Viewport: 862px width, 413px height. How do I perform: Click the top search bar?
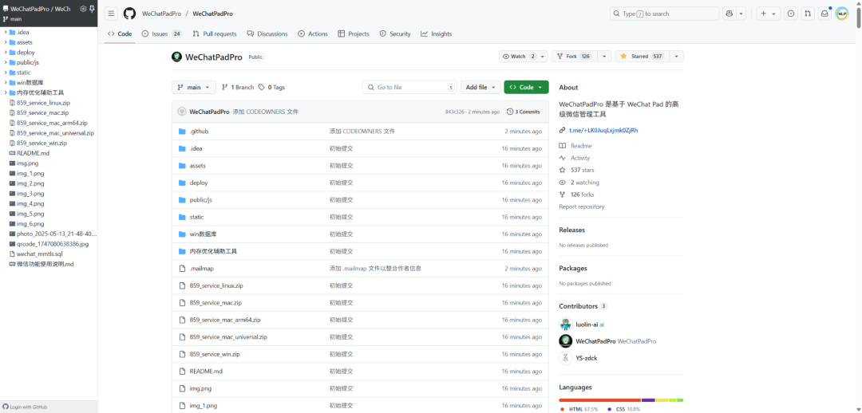pyautogui.click(x=665, y=14)
